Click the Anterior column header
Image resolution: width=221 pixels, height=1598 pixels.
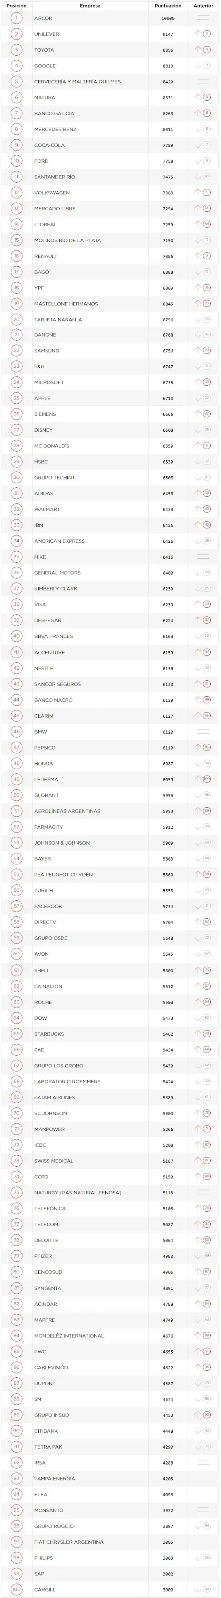tap(203, 6)
